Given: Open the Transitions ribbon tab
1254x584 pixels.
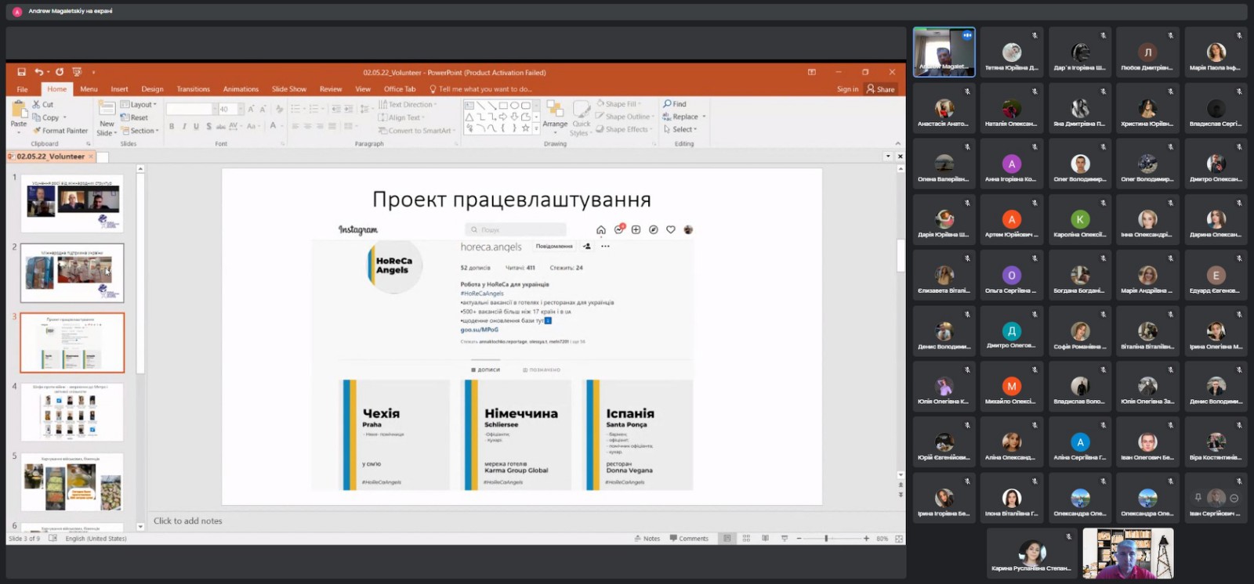Looking at the screenshot, I should coord(193,89).
